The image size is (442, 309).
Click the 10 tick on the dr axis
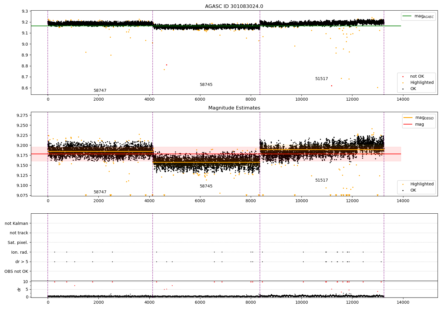click(x=25, y=282)
